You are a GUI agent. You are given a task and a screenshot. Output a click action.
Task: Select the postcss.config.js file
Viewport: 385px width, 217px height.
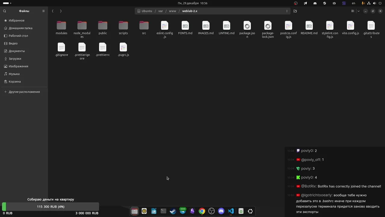288,30
